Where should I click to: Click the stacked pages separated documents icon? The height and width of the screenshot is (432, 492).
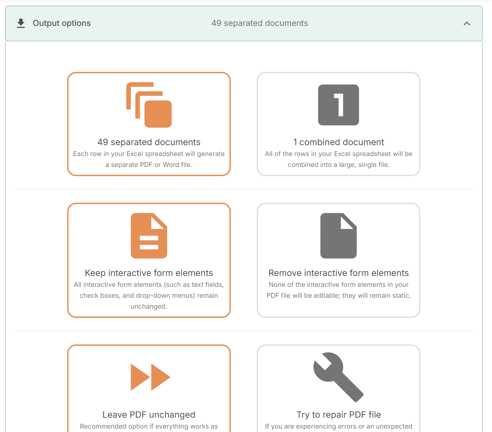click(149, 105)
